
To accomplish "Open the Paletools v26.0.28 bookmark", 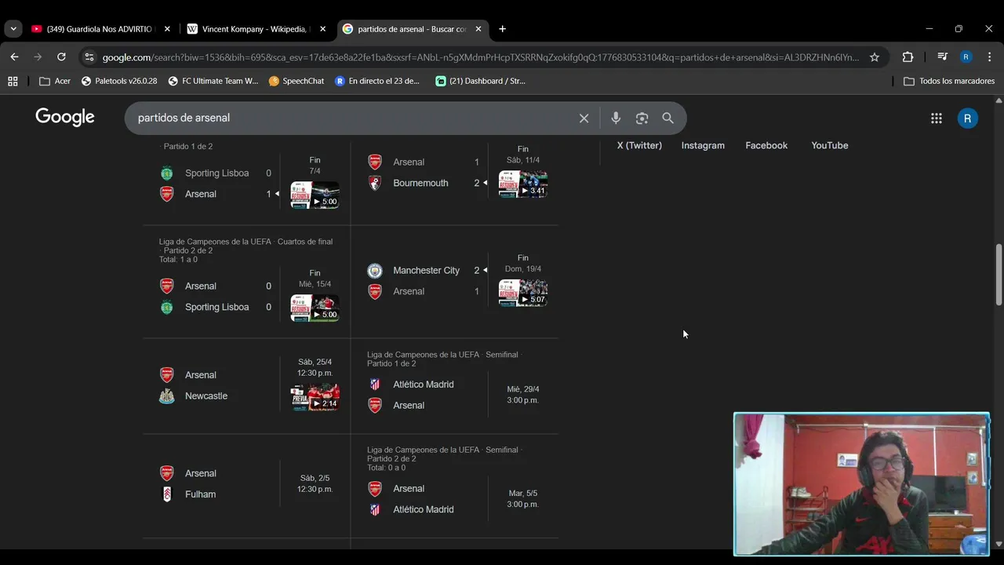I will (x=119, y=81).
